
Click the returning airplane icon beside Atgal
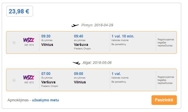click(77, 63)
